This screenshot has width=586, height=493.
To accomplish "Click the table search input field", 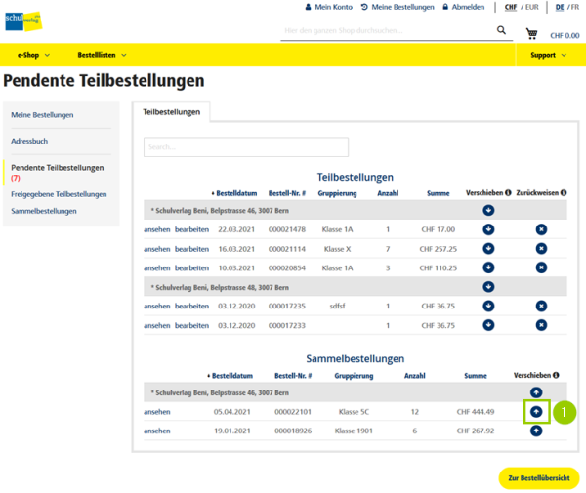I will pyautogui.click(x=245, y=147).
